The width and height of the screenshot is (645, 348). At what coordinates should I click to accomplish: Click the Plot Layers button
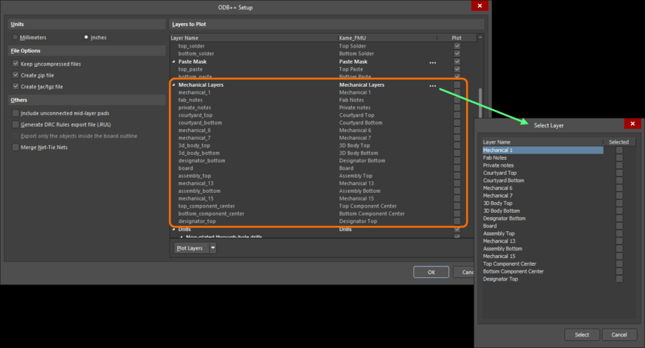[x=191, y=248]
